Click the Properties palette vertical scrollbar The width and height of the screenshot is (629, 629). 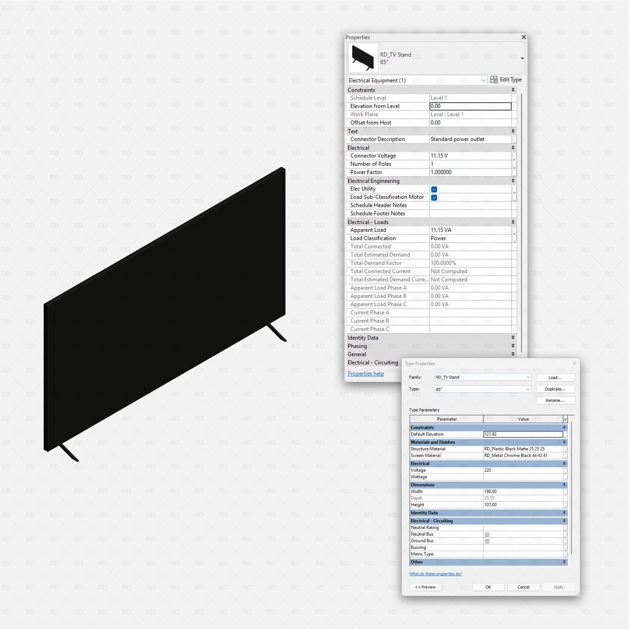coord(521,224)
